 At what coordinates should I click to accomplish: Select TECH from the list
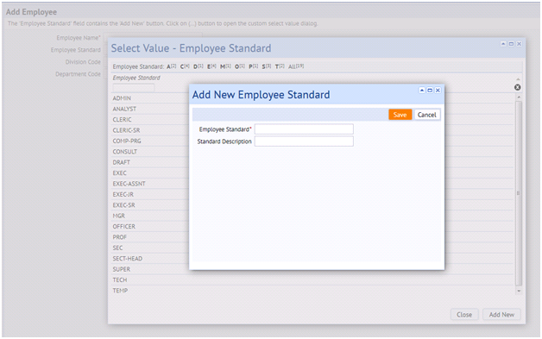(x=120, y=280)
